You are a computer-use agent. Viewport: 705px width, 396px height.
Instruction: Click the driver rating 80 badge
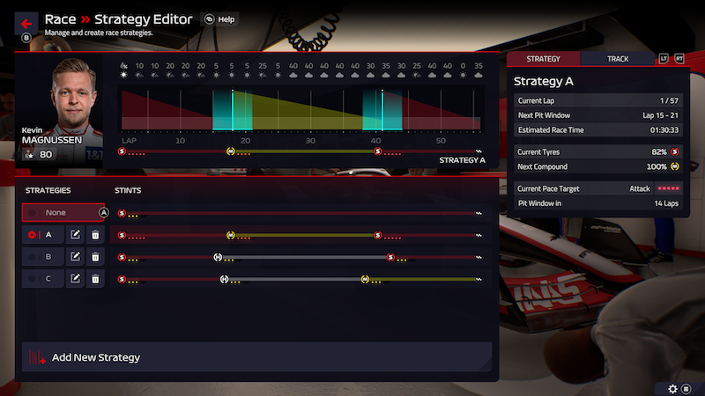(40, 155)
